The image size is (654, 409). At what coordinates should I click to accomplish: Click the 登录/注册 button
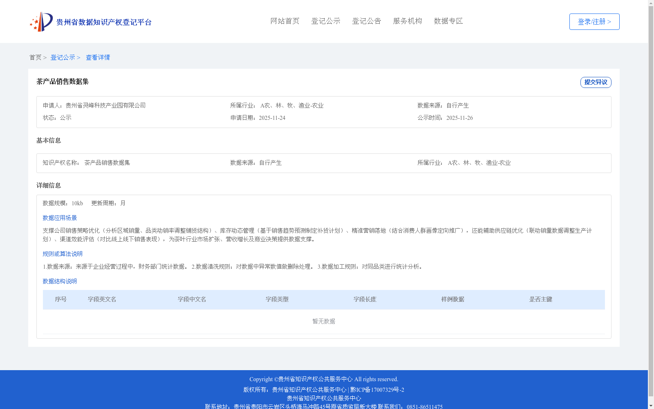594,22
